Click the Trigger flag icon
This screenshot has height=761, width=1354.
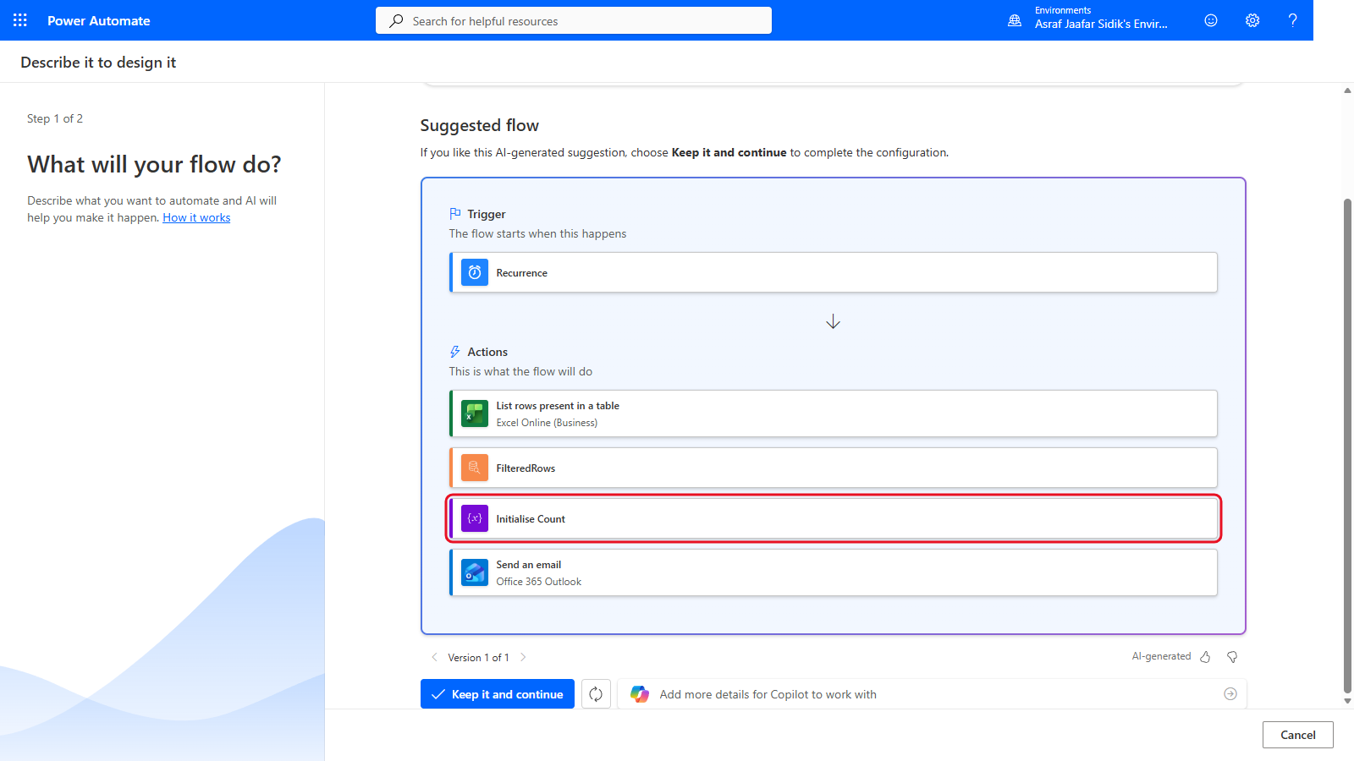[455, 214]
